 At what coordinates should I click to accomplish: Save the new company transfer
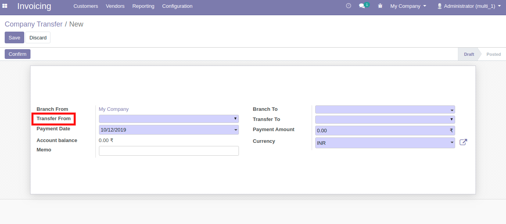tap(14, 38)
